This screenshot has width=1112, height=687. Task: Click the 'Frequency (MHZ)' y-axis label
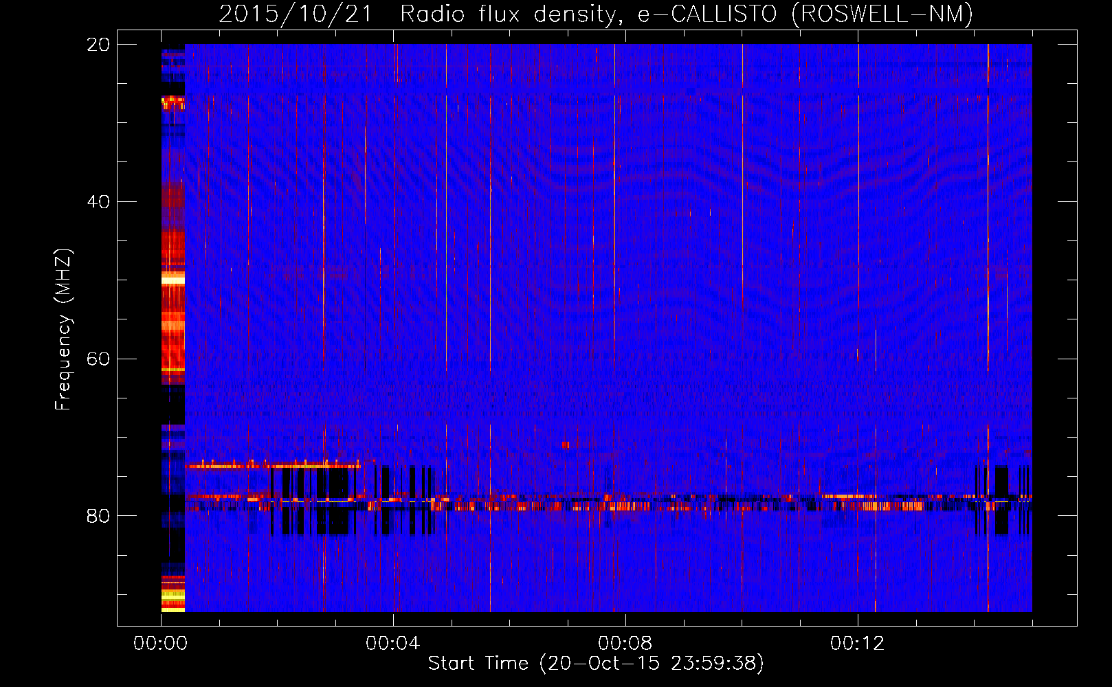click(63, 330)
